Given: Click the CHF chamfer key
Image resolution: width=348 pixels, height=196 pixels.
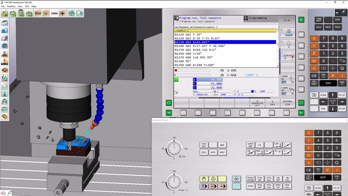Looking at the screenshot, I should 278,145.
